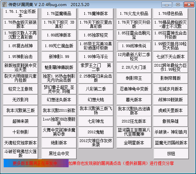
Task: Choose 梦幻童子超变.圣灵中变.玛雅
Action: (59, 89)
